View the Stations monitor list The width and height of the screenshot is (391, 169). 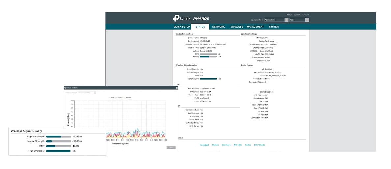(x=215, y=145)
